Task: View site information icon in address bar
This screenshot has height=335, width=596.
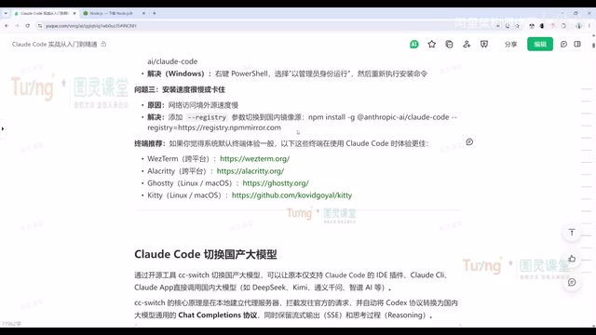Action: click(x=40, y=26)
